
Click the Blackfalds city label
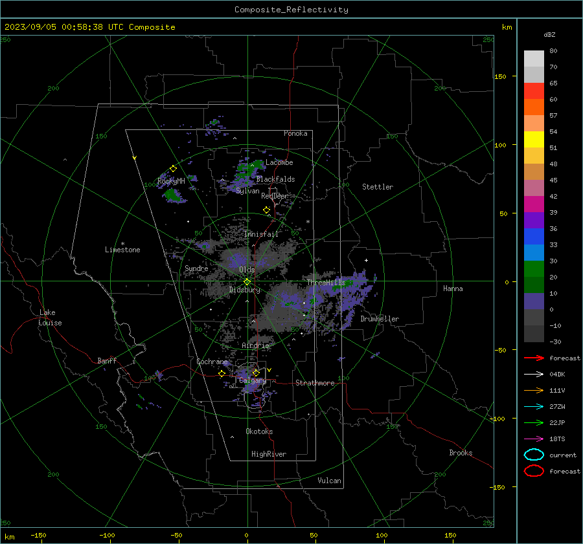[275, 179]
